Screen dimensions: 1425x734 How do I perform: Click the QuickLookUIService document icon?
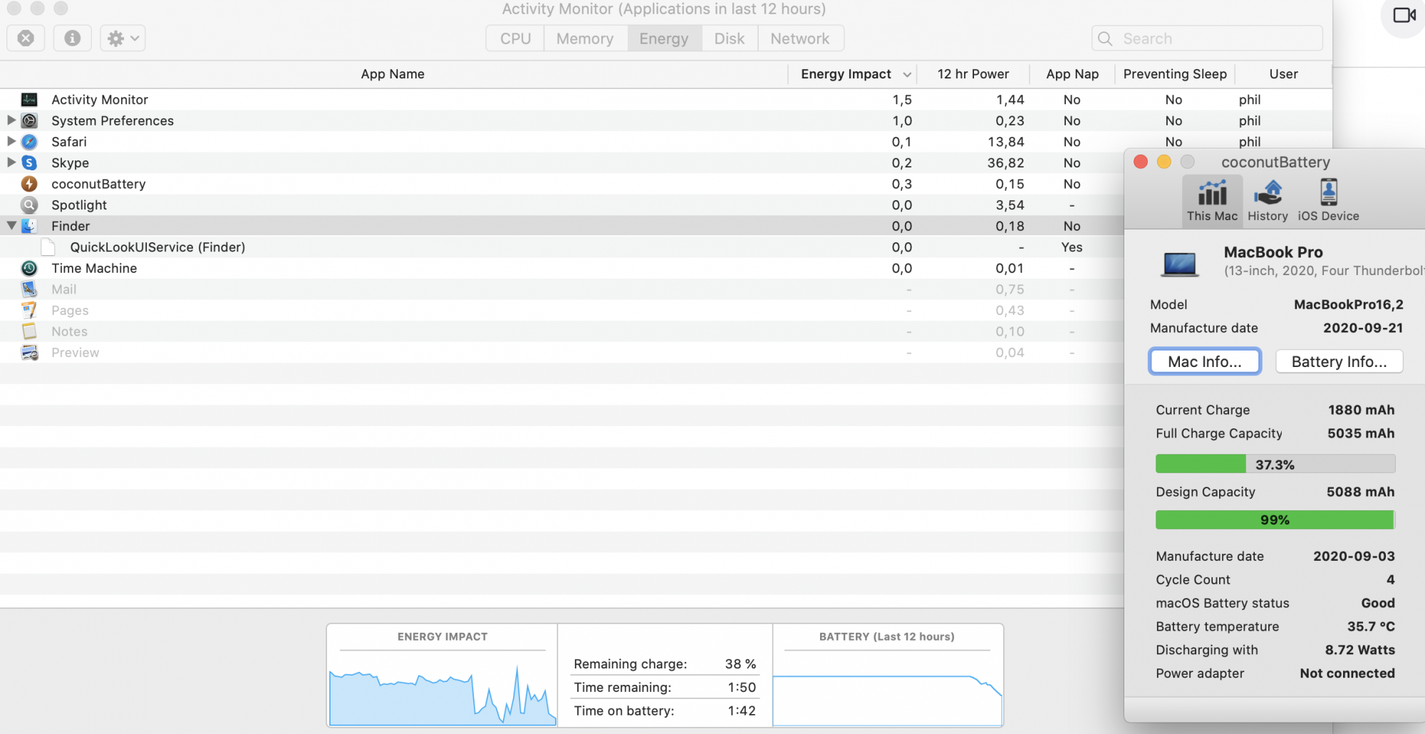pyautogui.click(x=48, y=247)
